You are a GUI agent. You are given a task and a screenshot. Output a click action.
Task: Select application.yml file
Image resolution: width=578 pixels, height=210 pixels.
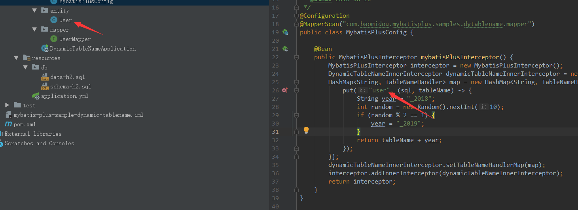(65, 96)
